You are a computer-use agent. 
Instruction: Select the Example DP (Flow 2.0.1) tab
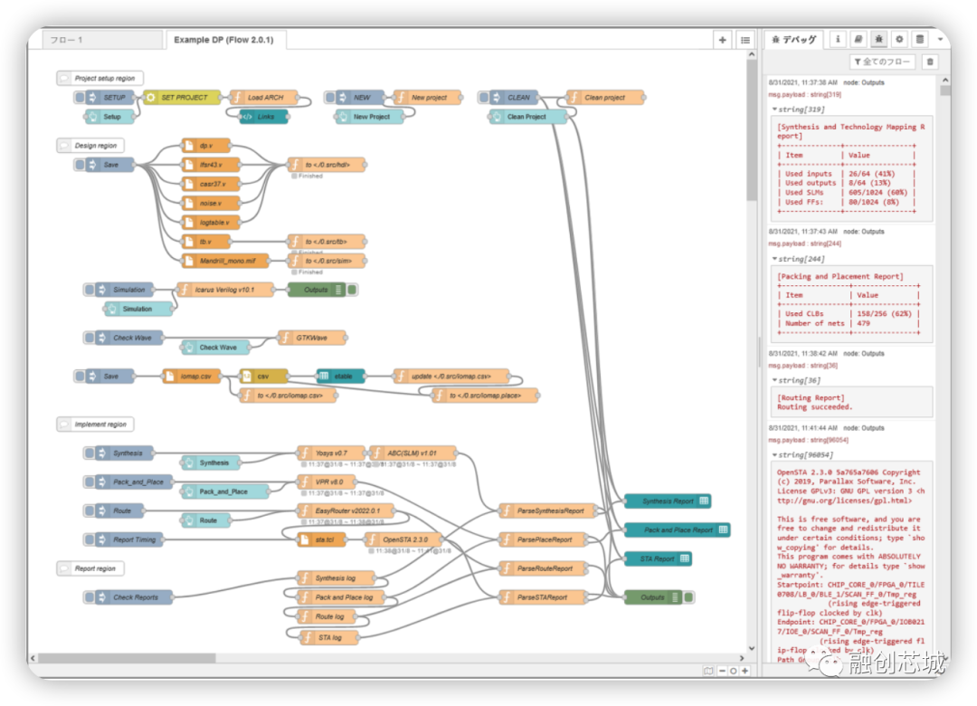click(x=226, y=40)
